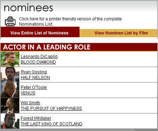158x131 pixels.
Task: Open the BLOOD DIAMOND film link
Action: point(38,62)
